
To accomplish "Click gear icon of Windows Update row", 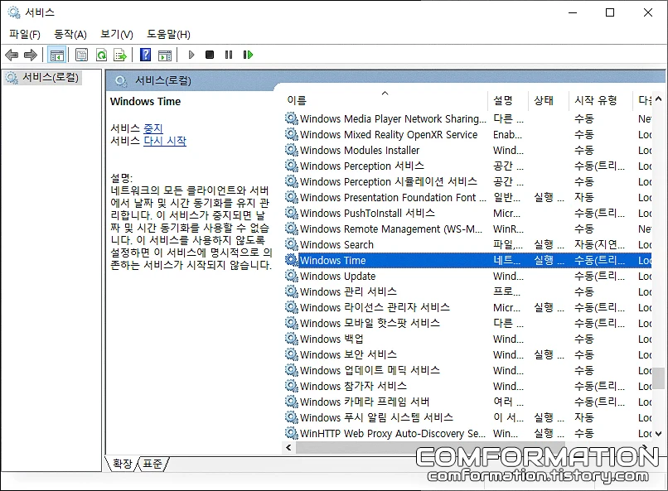I will (292, 276).
